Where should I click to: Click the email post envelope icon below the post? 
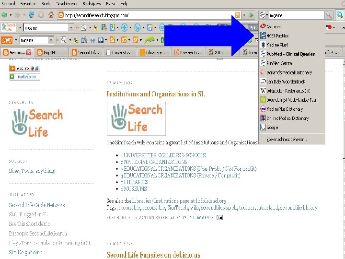[219, 218]
